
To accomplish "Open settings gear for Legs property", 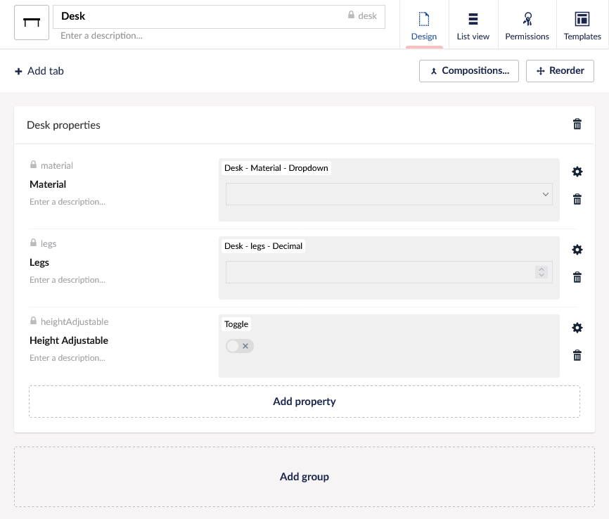I will [x=577, y=250].
